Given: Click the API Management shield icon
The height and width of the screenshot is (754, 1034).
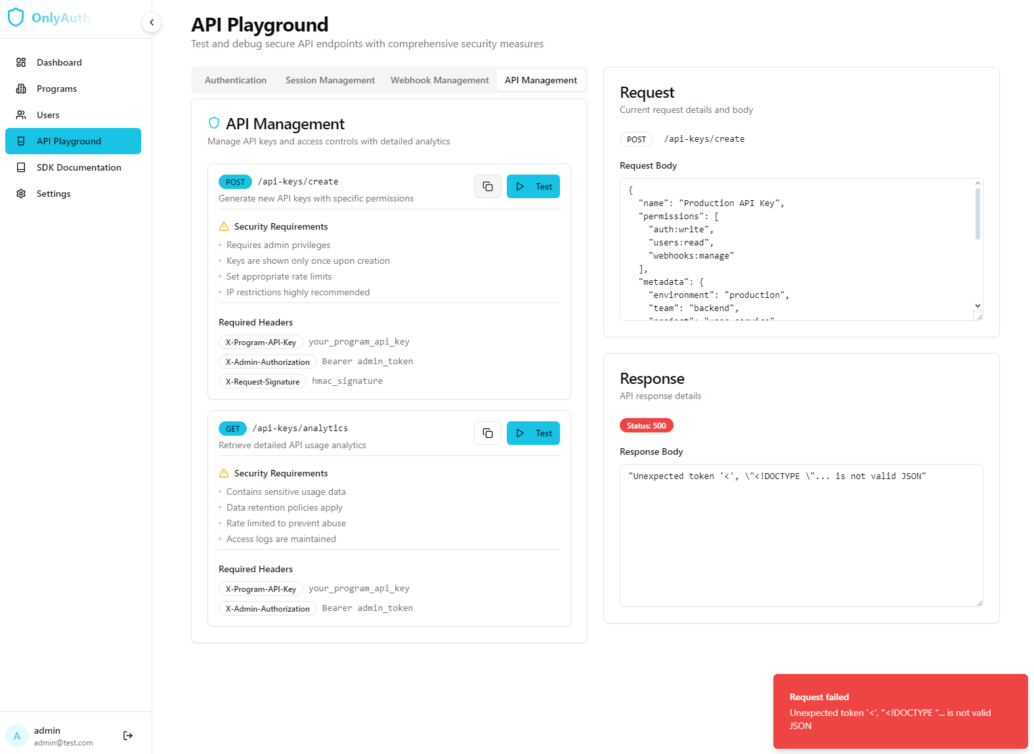Looking at the screenshot, I should pyautogui.click(x=213, y=123).
